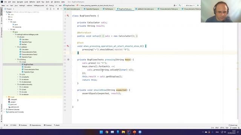Open the All in Java run configuration dropdown
The width and height of the screenshot is (241, 135).
(x=189, y=5)
